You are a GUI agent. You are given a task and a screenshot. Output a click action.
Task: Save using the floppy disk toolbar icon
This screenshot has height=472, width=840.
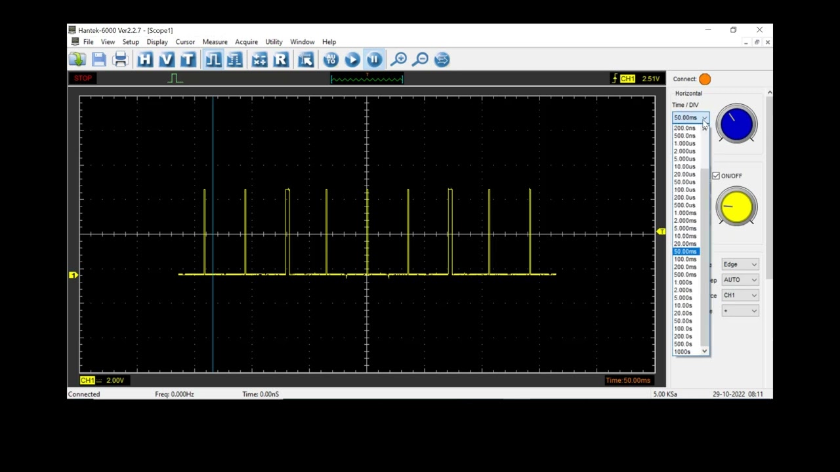99,60
